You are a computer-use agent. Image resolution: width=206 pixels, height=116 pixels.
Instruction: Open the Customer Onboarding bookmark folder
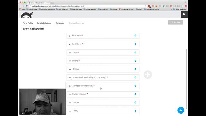click(47, 9)
